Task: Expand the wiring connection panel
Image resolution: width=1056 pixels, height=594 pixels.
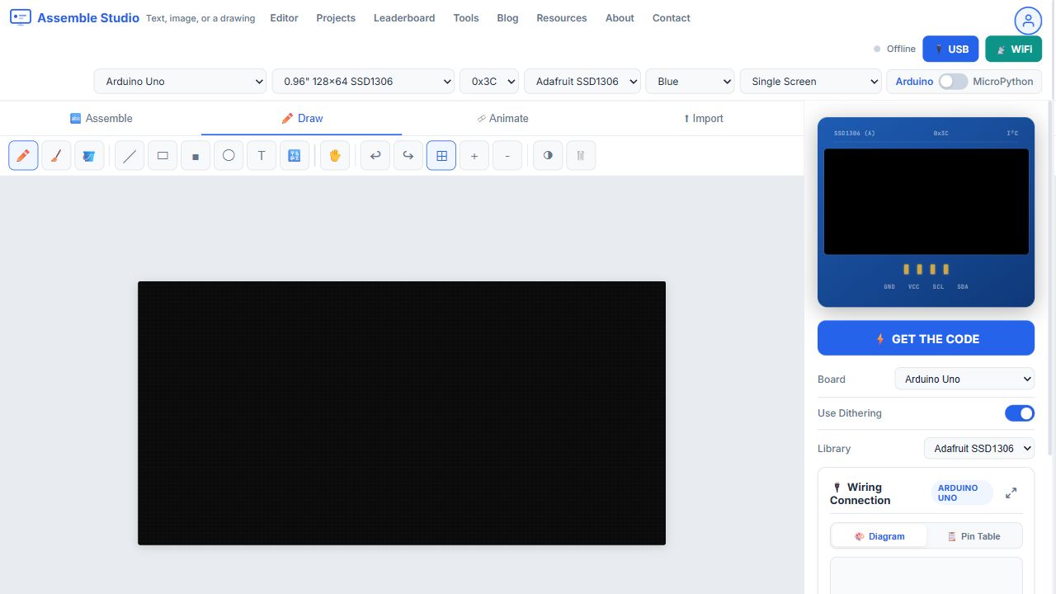Action: [1011, 493]
